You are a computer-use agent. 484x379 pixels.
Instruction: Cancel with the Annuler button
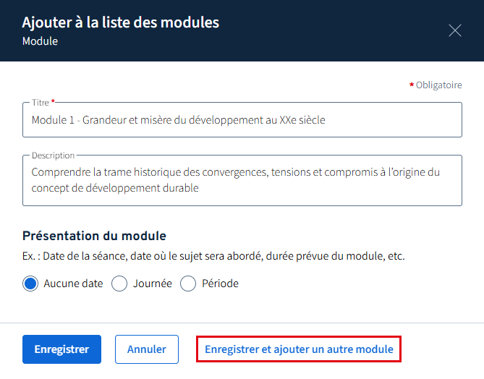point(146,349)
